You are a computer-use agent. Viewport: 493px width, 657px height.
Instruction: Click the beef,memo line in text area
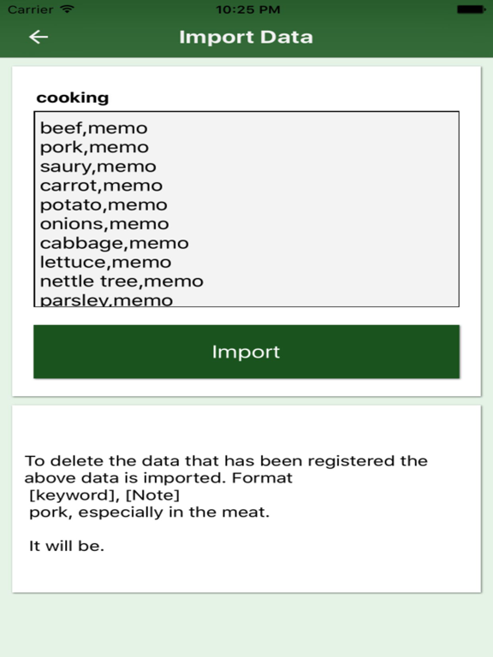tap(93, 128)
